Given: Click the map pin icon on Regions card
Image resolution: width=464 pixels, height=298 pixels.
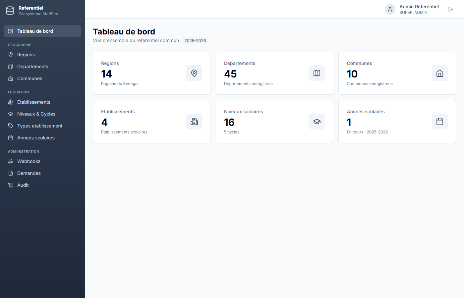Looking at the screenshot, I should point(194,73).
